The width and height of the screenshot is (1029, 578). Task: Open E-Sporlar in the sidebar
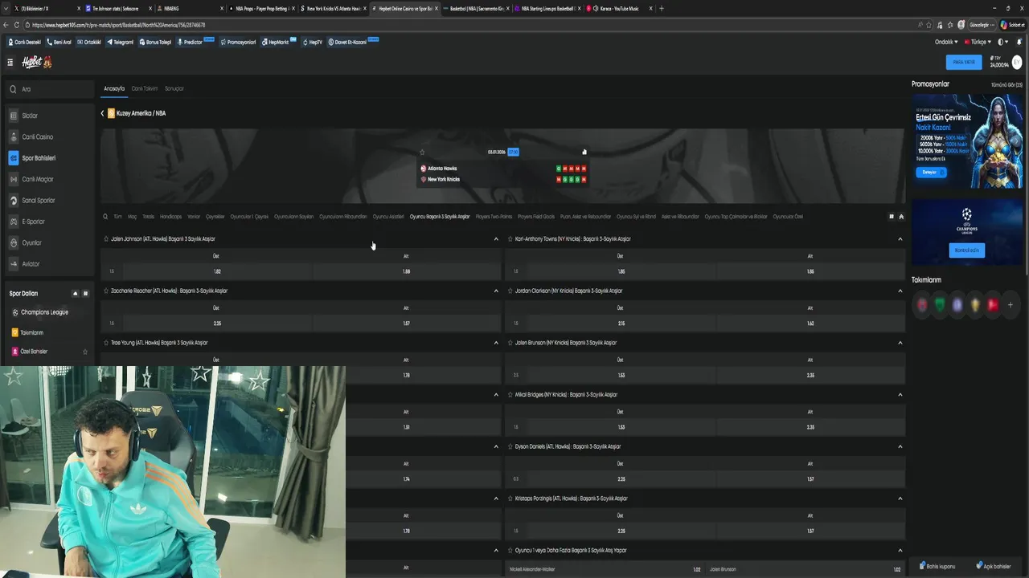tap(50, 222)
